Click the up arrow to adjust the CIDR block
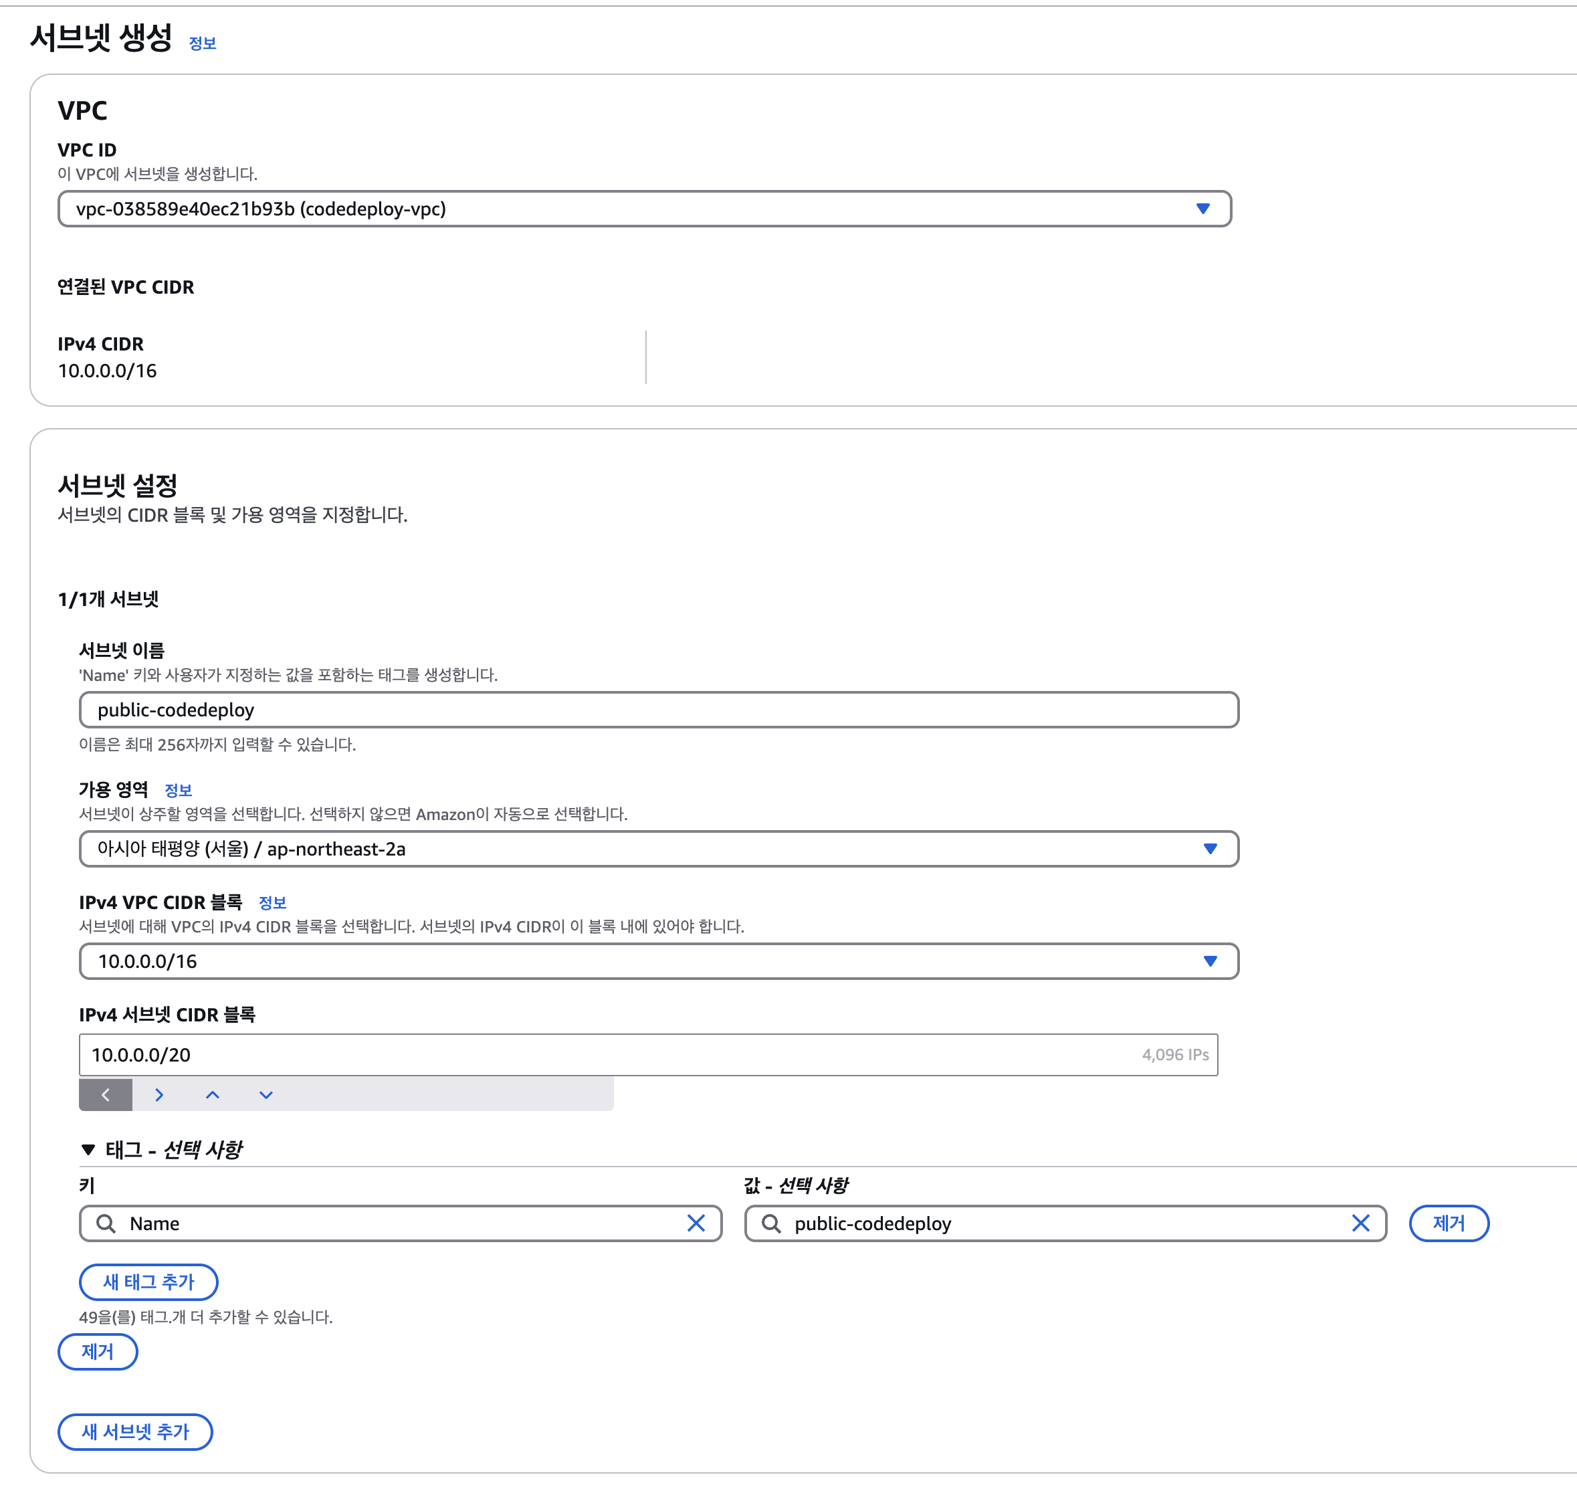 (x=212, y=1094)
